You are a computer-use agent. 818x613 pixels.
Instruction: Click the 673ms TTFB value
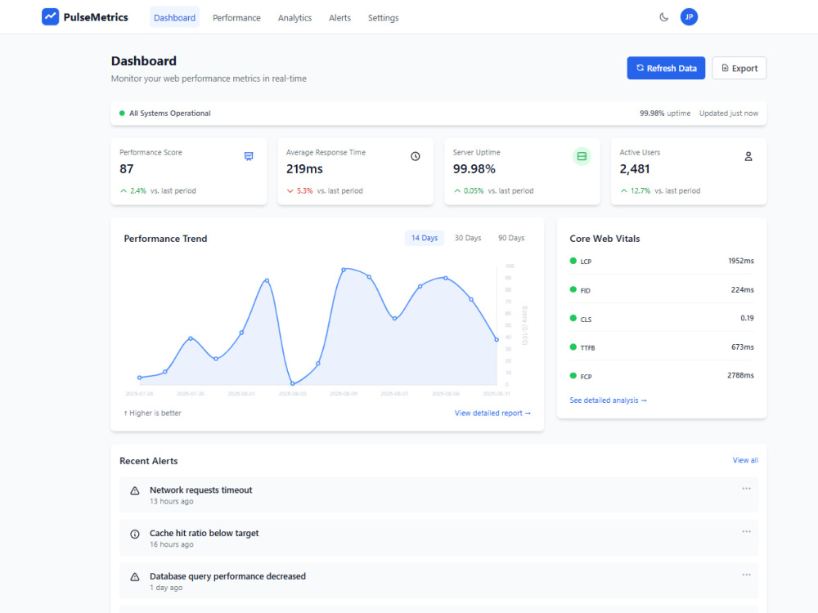[743, 347]
